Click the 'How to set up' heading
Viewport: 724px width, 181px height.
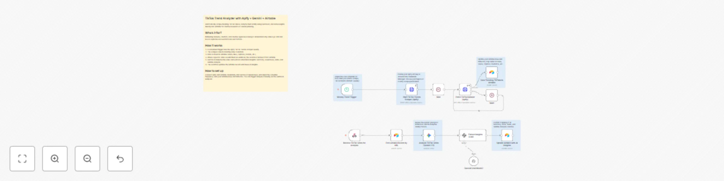coord(214,71)
